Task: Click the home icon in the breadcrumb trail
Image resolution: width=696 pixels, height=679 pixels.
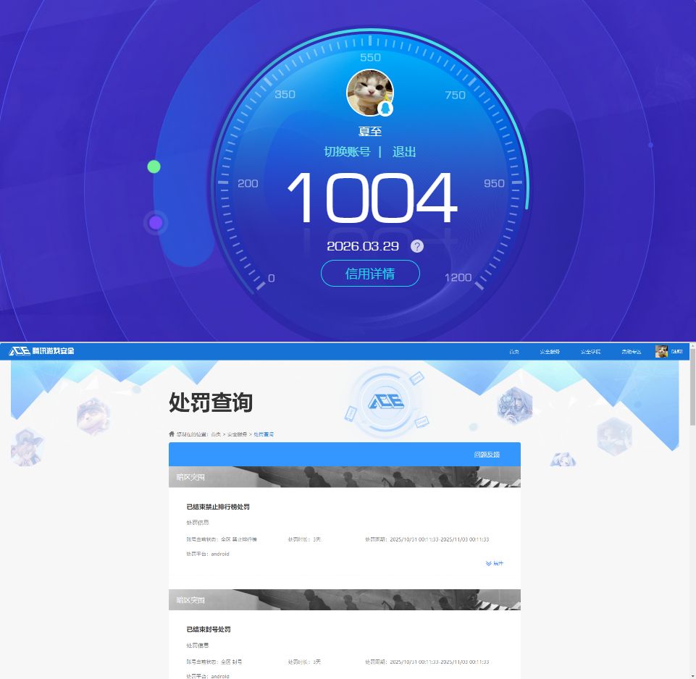Action: coord(171,434)
